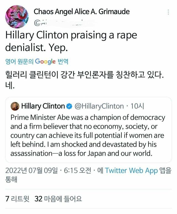Screen dimensions: 177x214
Task: View the '32 마음에 들어요' likes list
Action: coord(58,199)
